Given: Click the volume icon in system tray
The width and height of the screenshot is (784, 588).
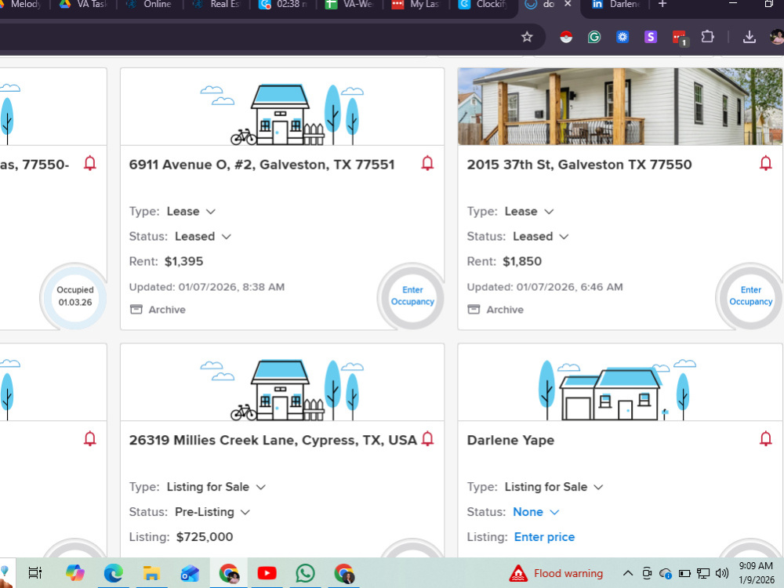Looking at the screenshot, I should [x=721, y=573].
